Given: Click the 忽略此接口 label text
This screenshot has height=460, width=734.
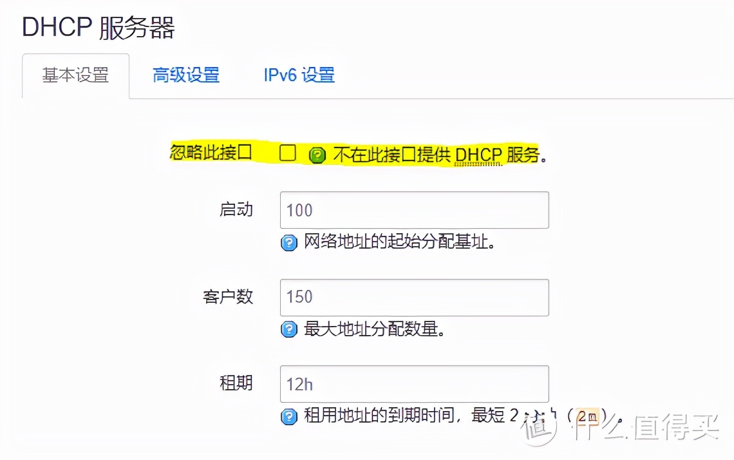Looking at the screenshot, I should (x=211, y=153).
